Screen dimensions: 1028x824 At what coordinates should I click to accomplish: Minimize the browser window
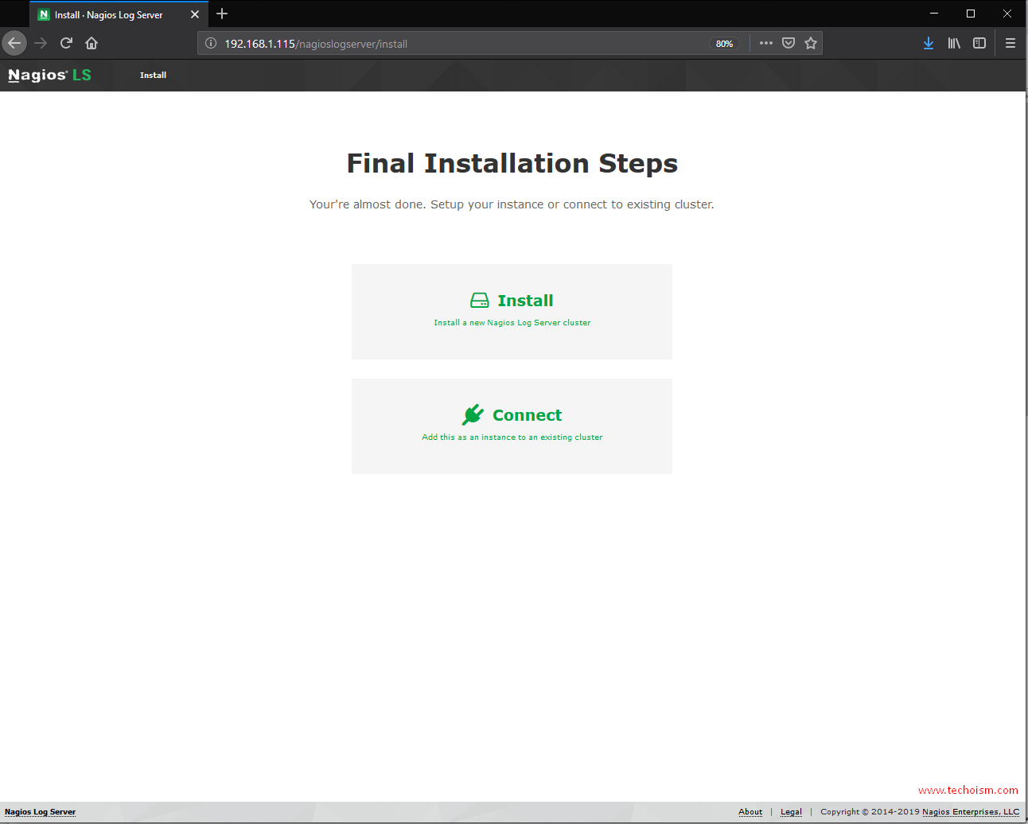[934, 14]
